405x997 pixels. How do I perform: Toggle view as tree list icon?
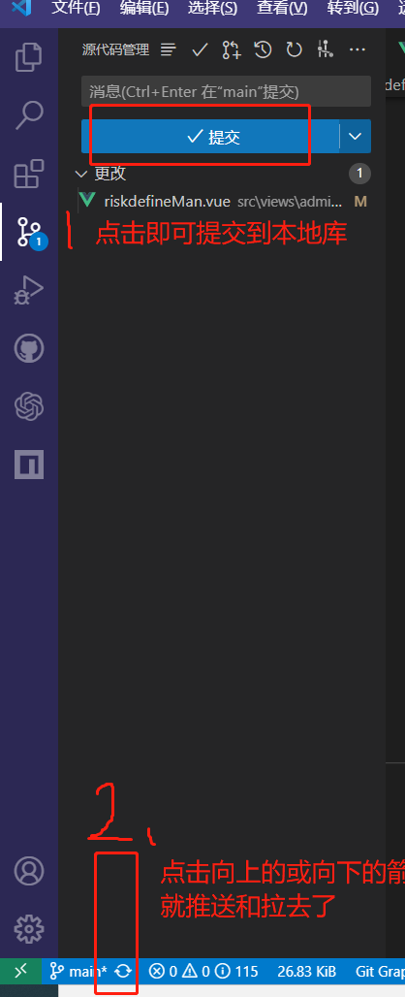click(169, 49)
